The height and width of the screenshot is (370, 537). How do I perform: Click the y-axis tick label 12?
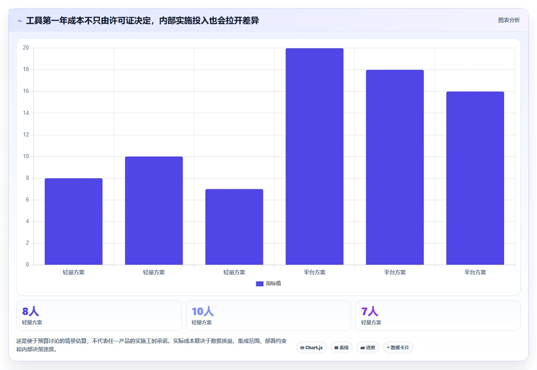(26, 135)
